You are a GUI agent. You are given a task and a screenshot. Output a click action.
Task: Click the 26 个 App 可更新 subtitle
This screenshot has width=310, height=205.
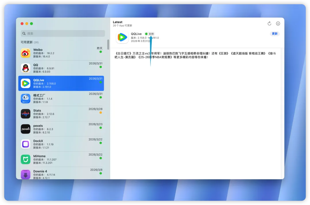pyautogui.click(x=122, y=26)
